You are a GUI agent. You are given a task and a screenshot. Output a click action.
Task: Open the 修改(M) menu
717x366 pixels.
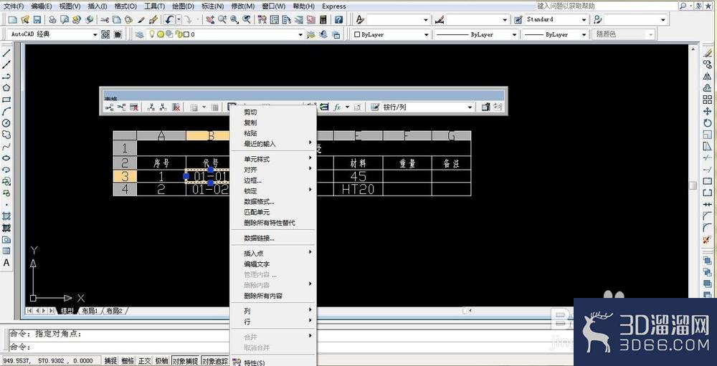coord(243,6)
